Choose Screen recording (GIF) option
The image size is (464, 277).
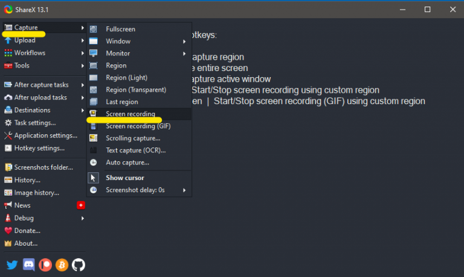pos(138,126)
